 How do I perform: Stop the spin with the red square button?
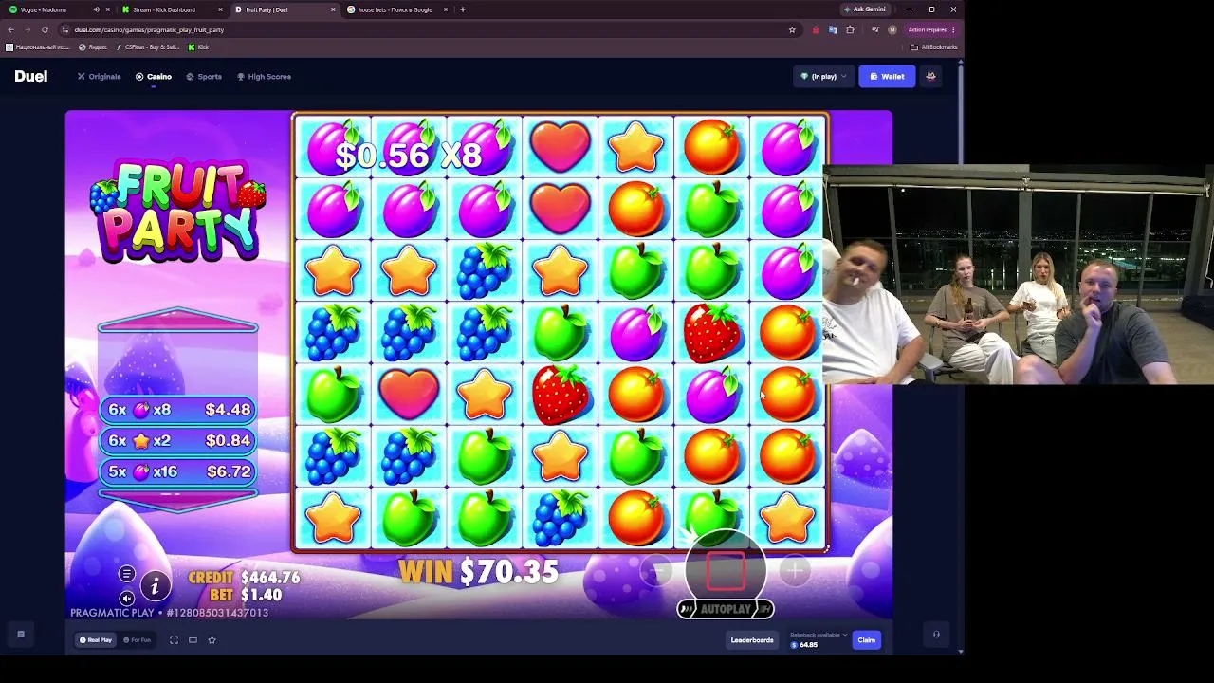point(726,571)
